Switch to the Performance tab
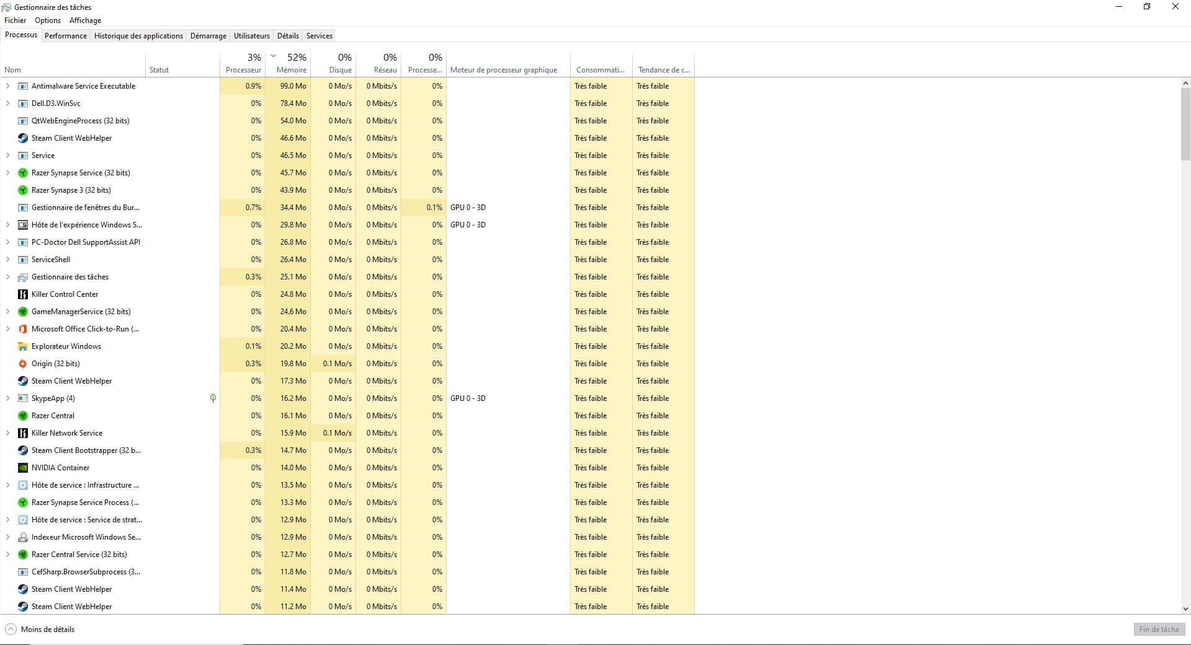The image size is (1191, 645). pyautogui.click(x=66, y=36)
